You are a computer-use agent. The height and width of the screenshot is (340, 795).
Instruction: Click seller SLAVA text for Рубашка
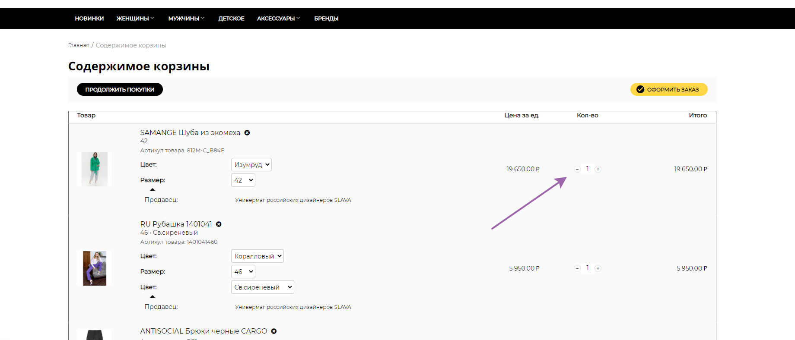tap(293, 307)
